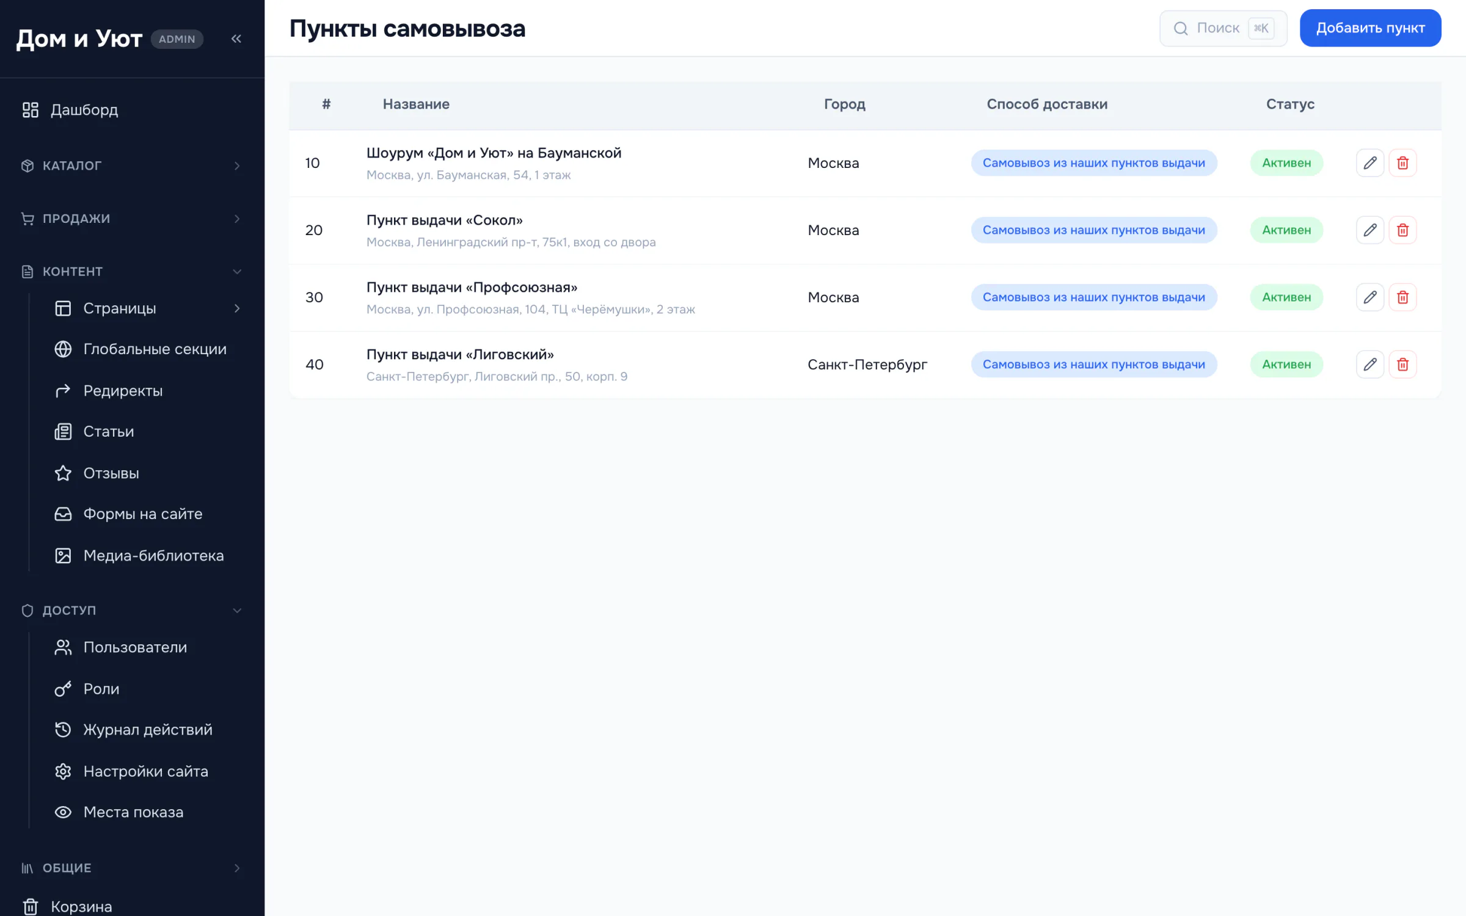Click the Санкт-Петербург city cell
The image size is (1466, 916).
coord(867,365)
